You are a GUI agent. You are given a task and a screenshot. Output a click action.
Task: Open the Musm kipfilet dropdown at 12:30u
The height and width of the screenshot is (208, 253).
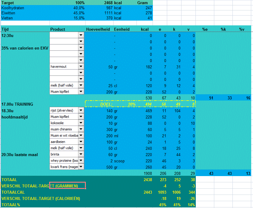(81, 91)
